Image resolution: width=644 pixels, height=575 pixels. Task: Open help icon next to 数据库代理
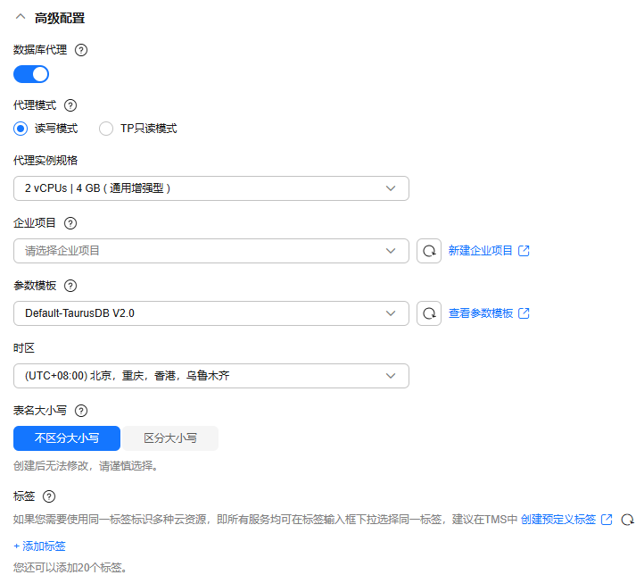click(81, 50)
